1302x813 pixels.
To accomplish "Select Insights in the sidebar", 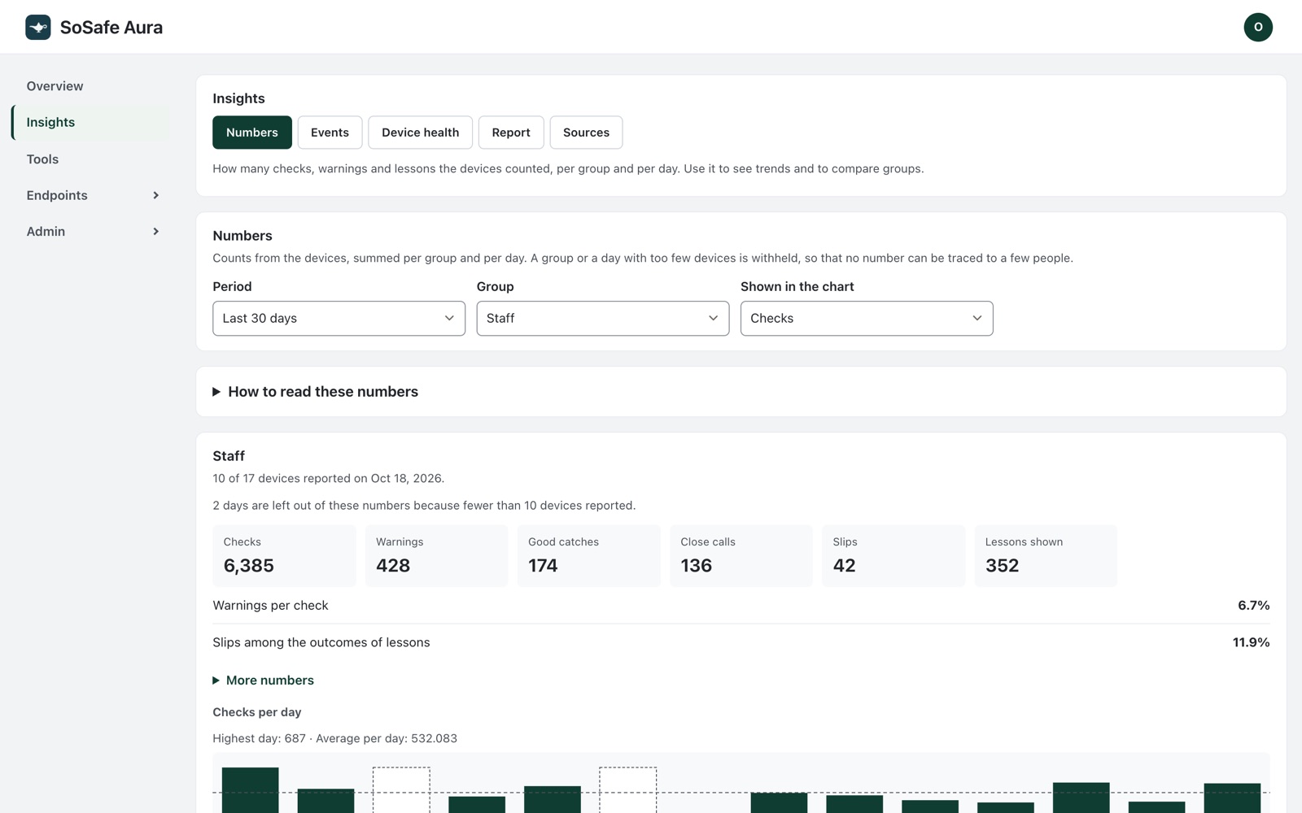I will [x=90, y=122].
